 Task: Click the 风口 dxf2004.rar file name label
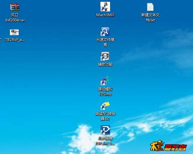tap(15, 17)
